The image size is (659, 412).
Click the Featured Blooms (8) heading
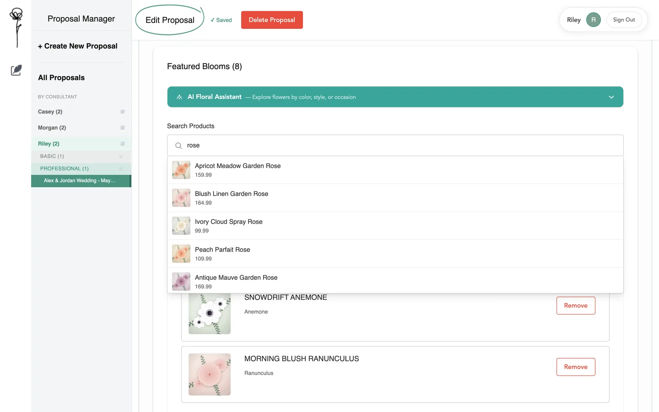pyautogui.click(x=205, y=66)
